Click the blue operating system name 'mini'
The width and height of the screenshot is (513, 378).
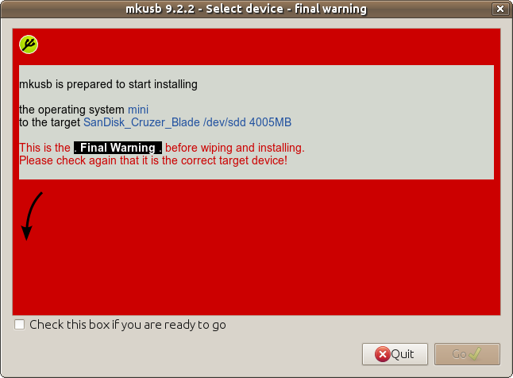[138, 110]
